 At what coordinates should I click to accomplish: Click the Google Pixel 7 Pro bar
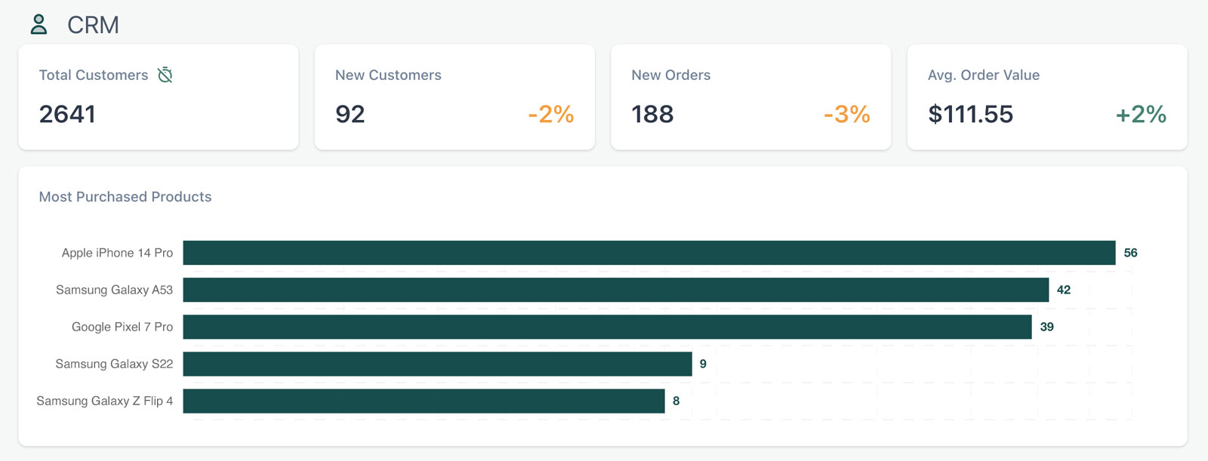(x=607, y=327)
